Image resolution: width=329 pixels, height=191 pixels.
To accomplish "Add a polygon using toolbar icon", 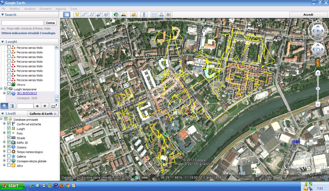I will click(84, 15).
